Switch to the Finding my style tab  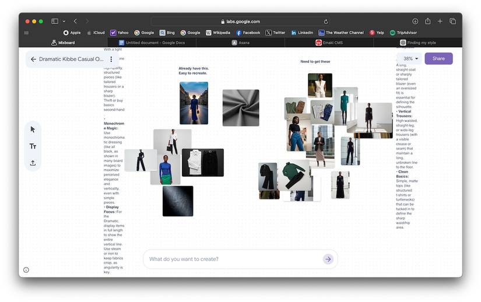tap(418, 43)
